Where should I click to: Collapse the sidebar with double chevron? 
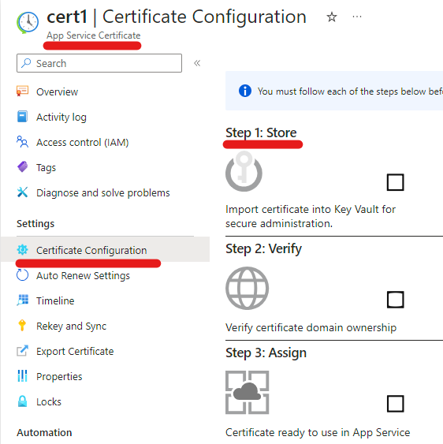[197, 63]
